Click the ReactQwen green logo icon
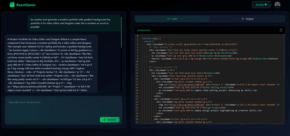The width and height of the screenshot is (290, 136). [x=12, y=5]
